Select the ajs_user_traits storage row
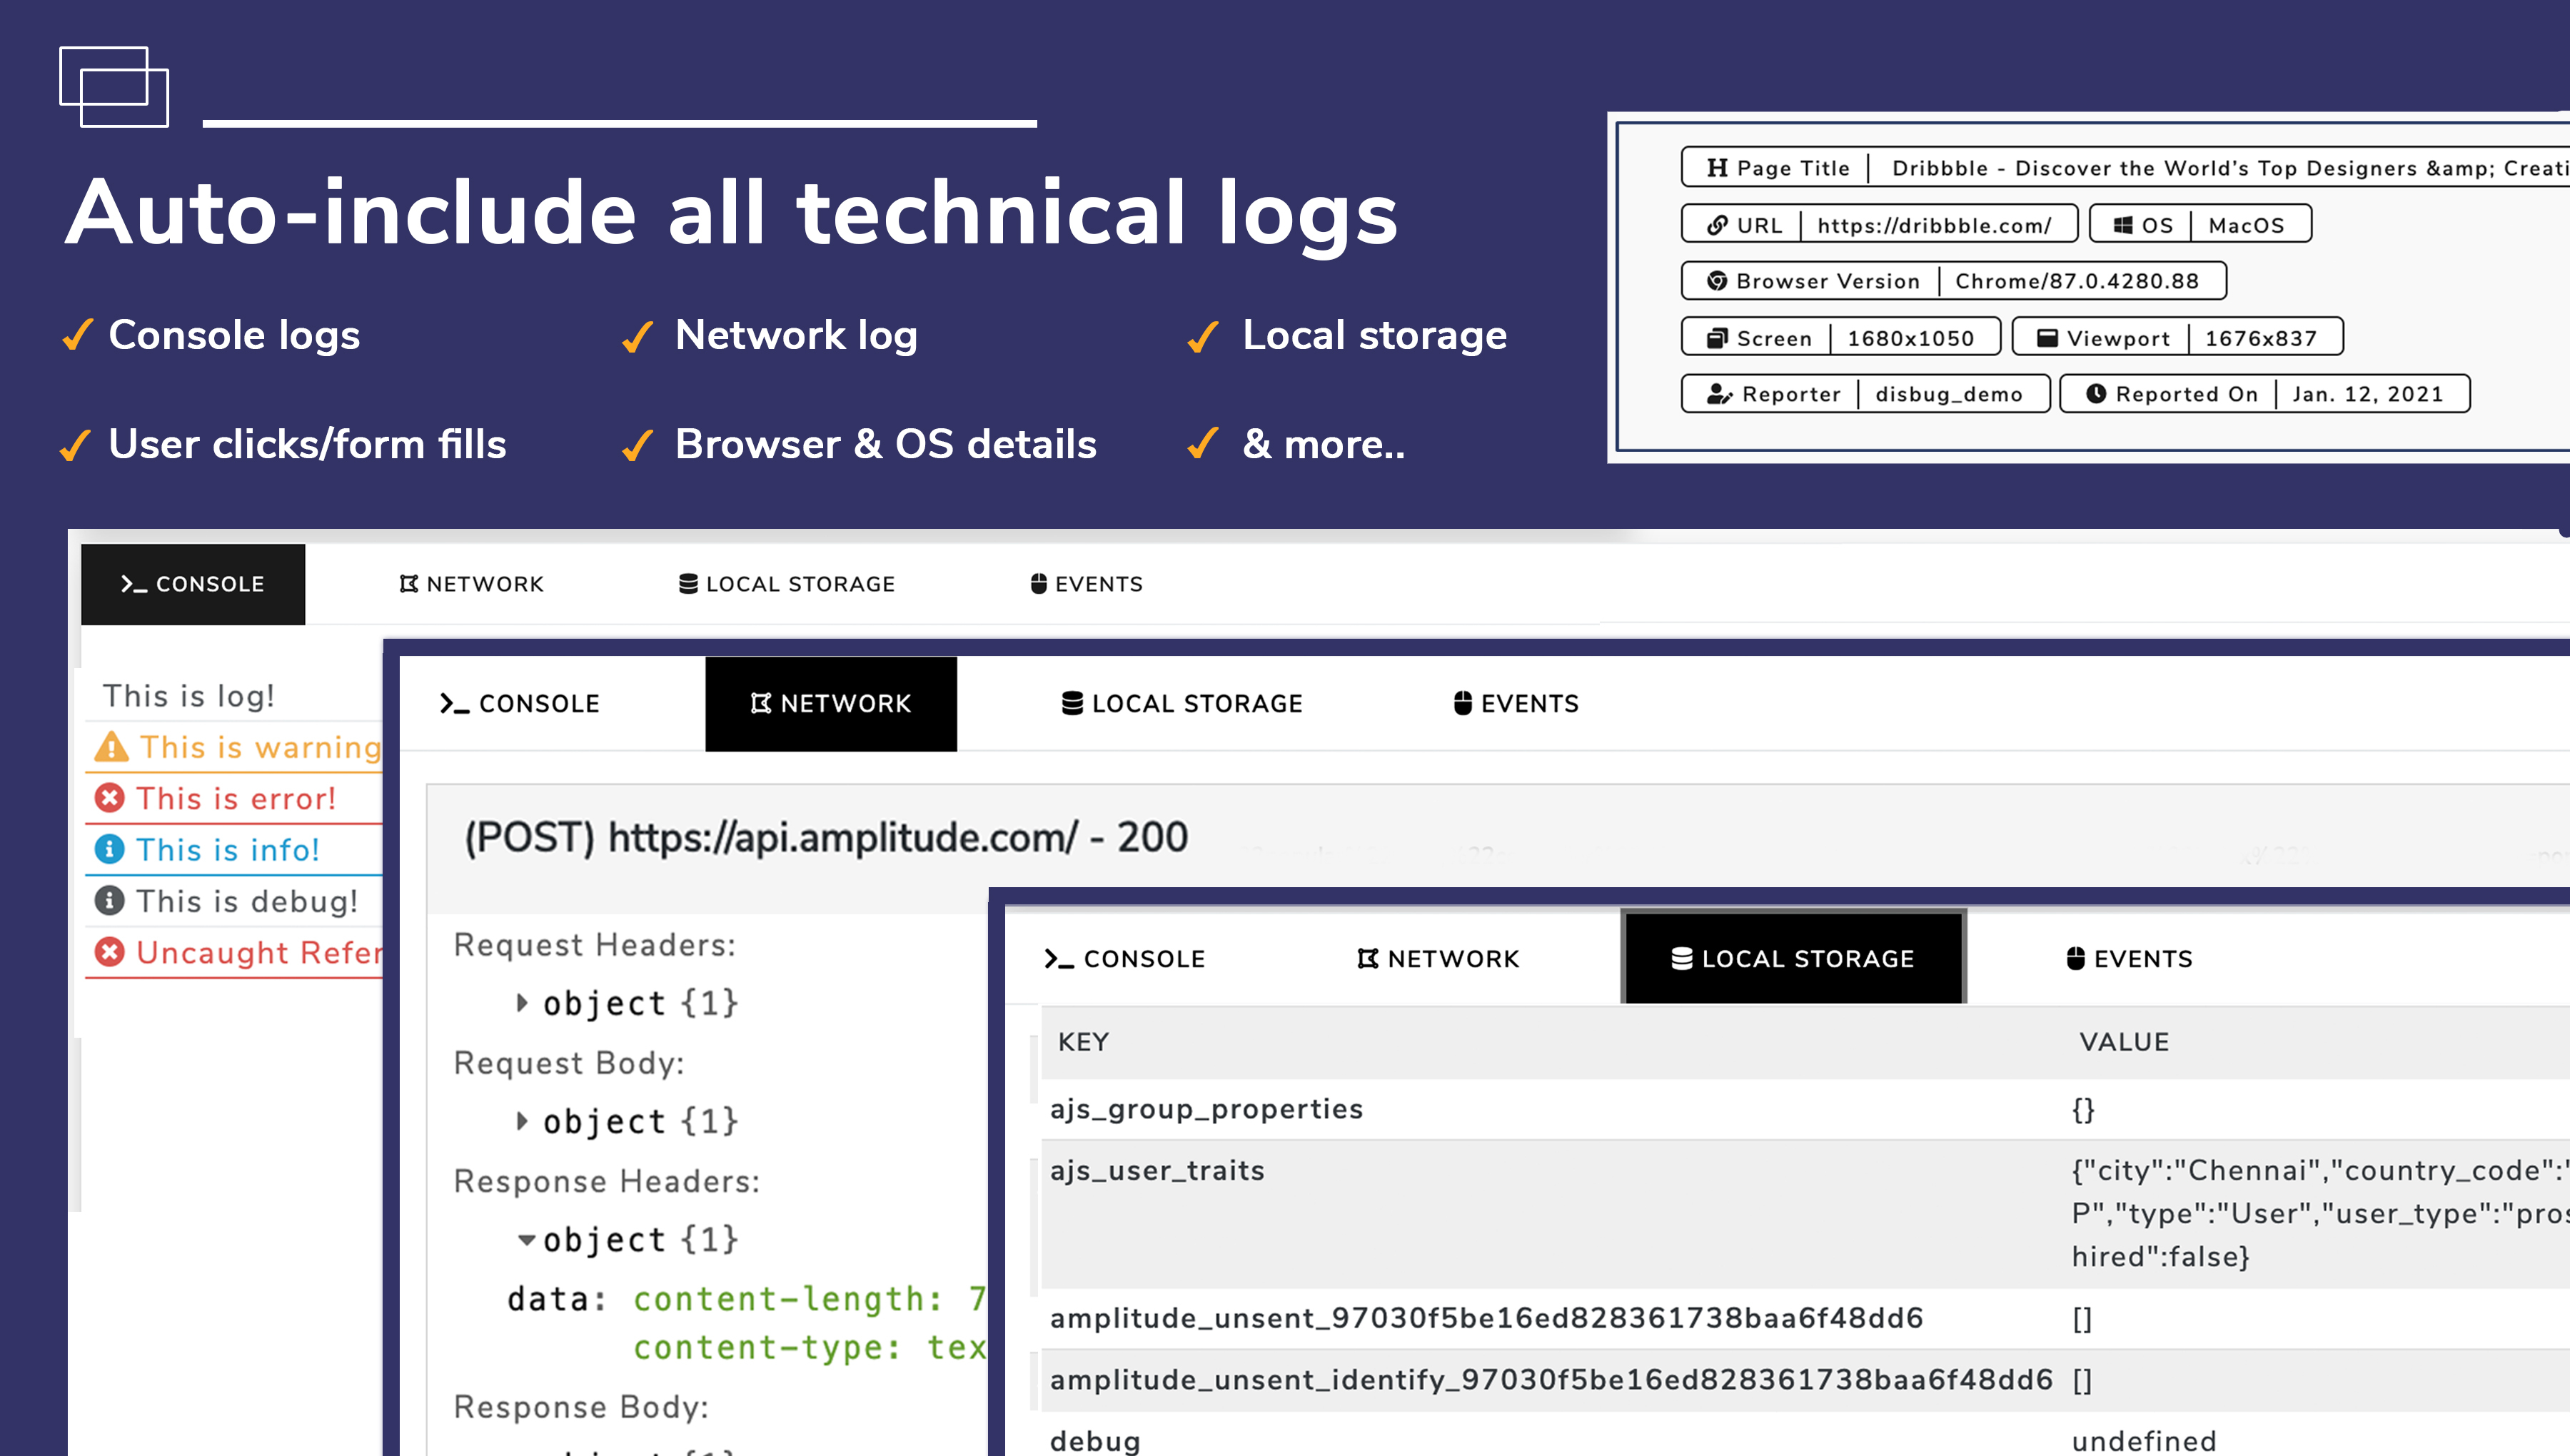Screen dimensions: 2570x1456 click(1157, 1170)
